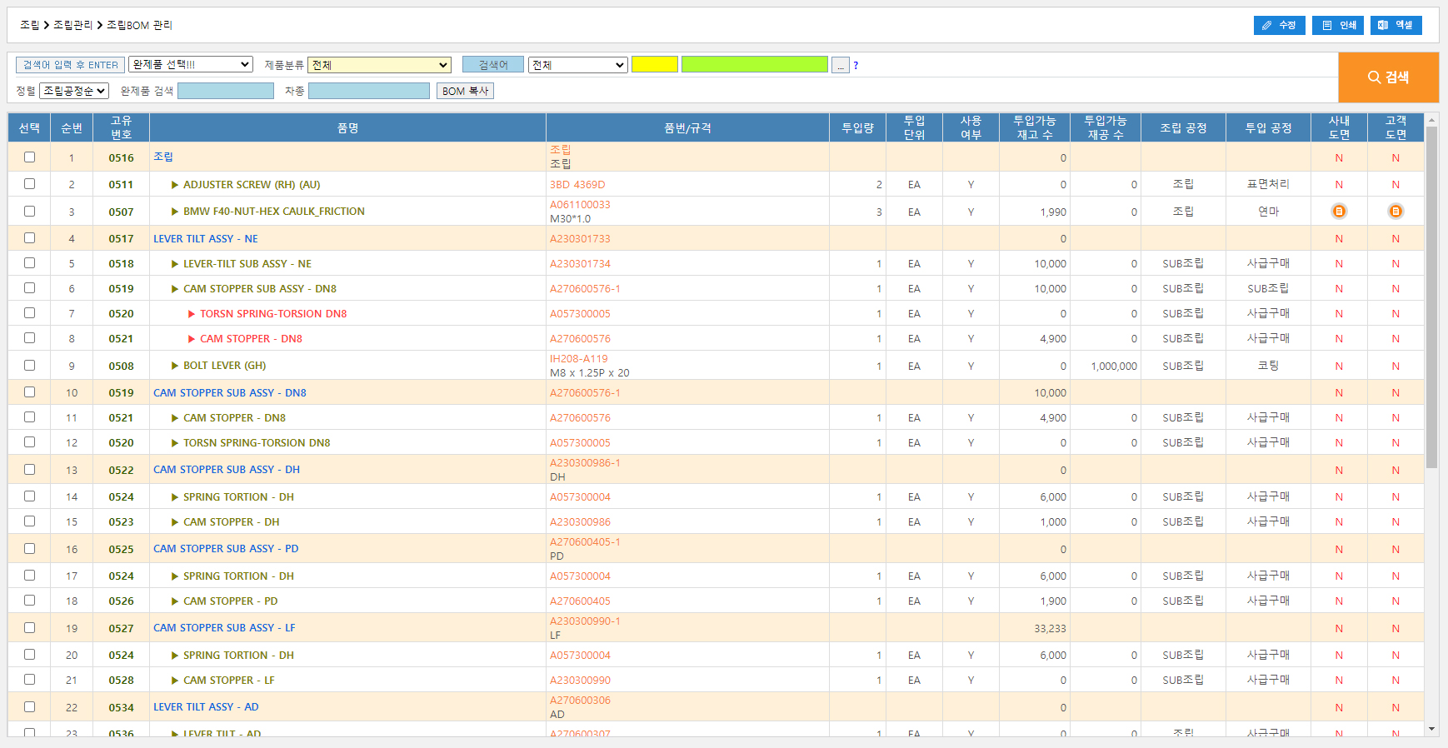Click the BOM 복사 button
This screenshot has height=748, width=1448.
point(465,91)
